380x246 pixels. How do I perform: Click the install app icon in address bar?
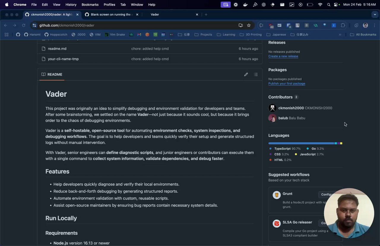pyautogui.click(x=241, y=25)
